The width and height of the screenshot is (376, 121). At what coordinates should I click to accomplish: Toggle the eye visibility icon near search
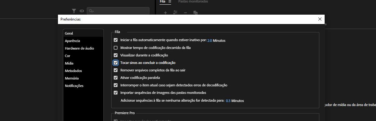[82, 11]
